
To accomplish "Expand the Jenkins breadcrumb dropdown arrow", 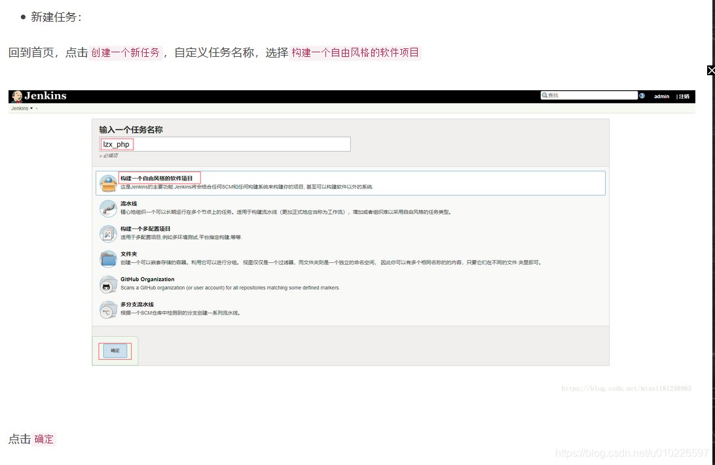I will pos(31,109).
